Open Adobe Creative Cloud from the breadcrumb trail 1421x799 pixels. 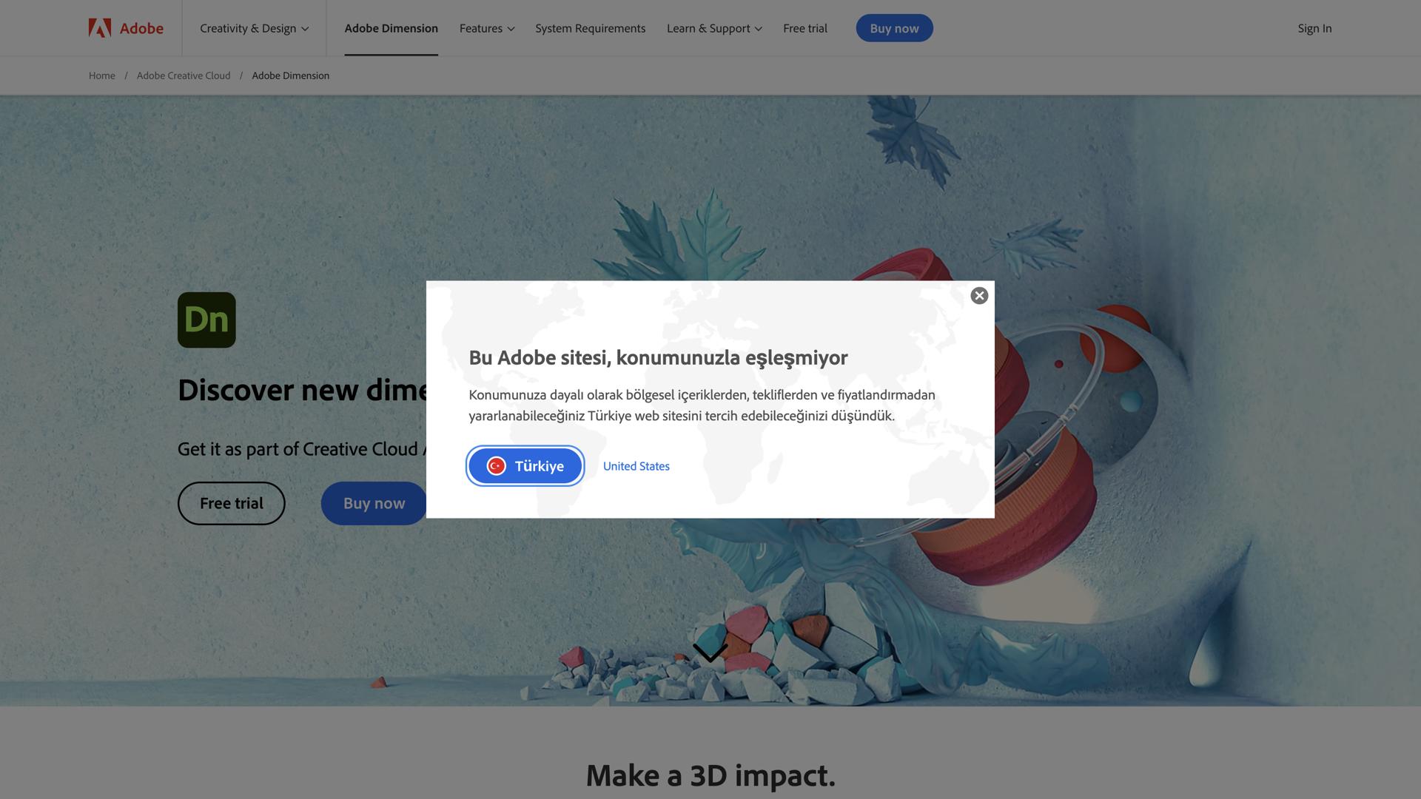click(x=184, y=75)
